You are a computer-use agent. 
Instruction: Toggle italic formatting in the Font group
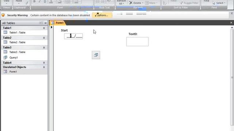(39, 1)
